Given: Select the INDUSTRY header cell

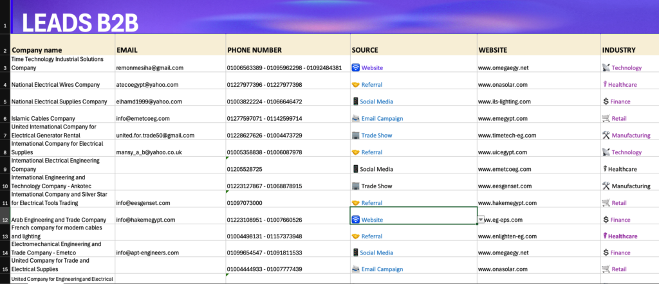Looking at the screenshot, I should pyautogui.click(x=630, y=44).
